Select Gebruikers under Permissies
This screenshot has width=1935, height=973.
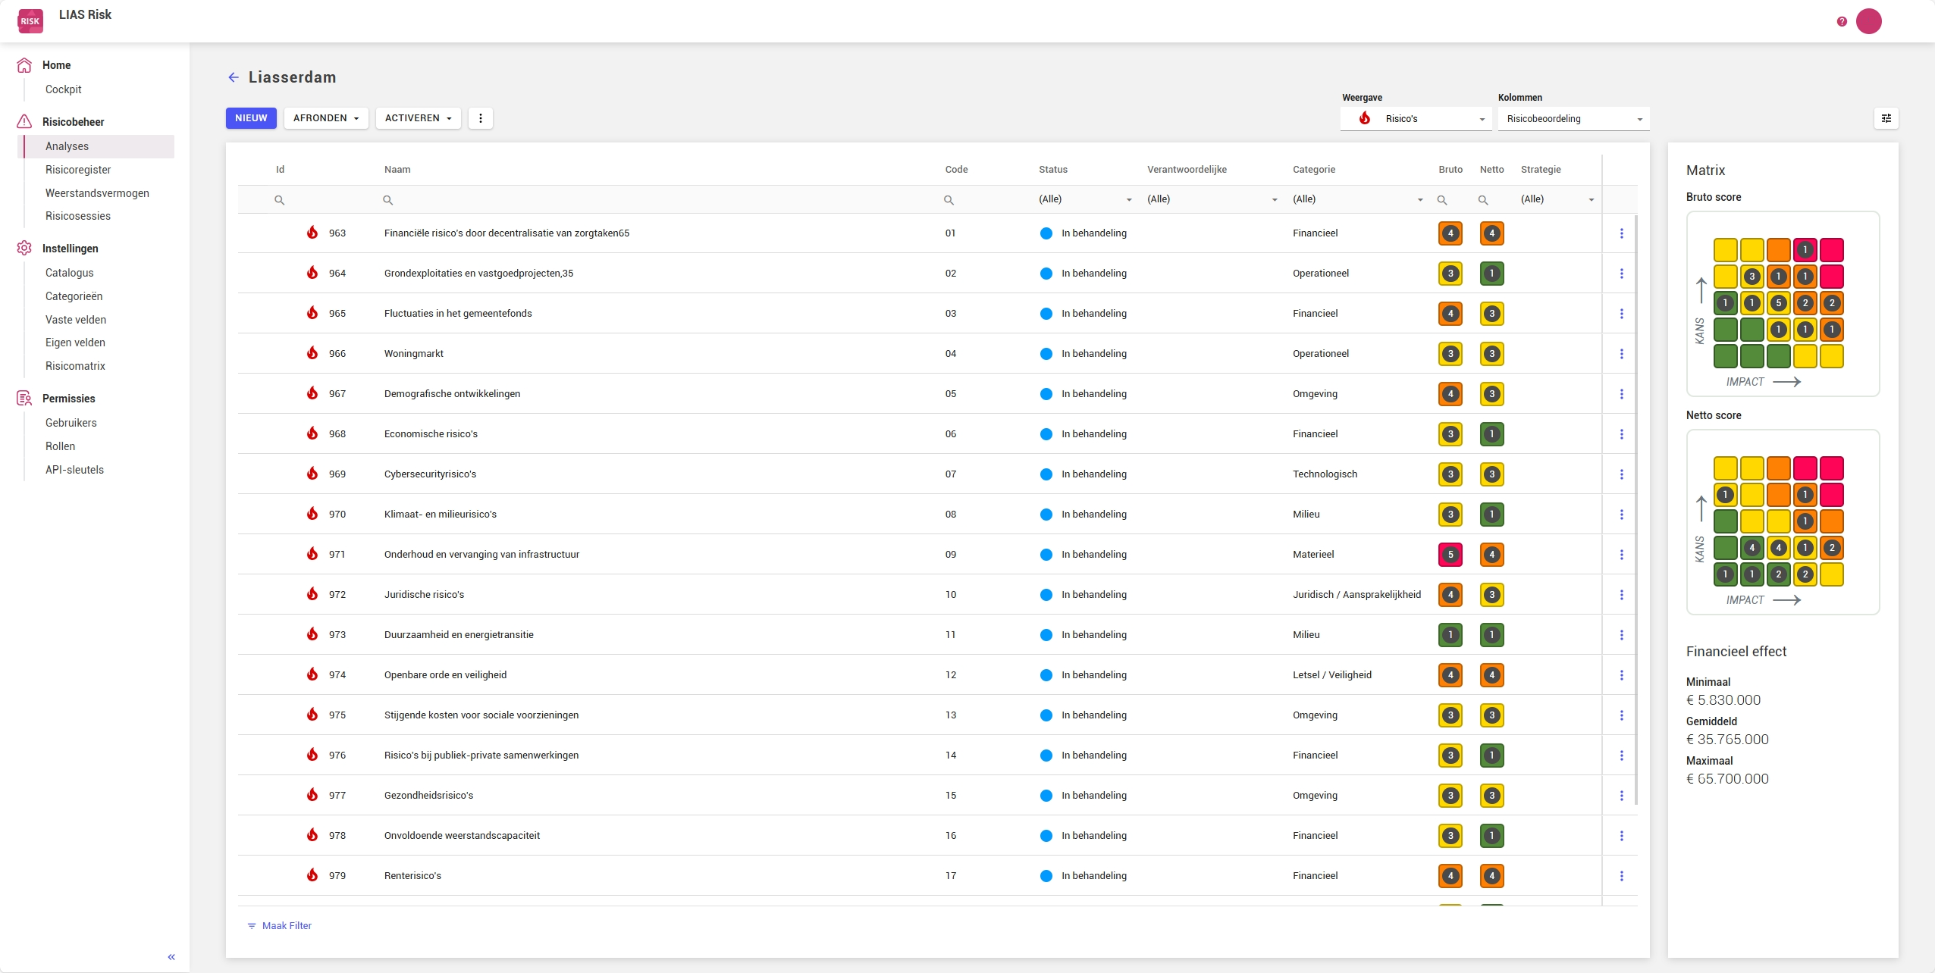(71, 422)
